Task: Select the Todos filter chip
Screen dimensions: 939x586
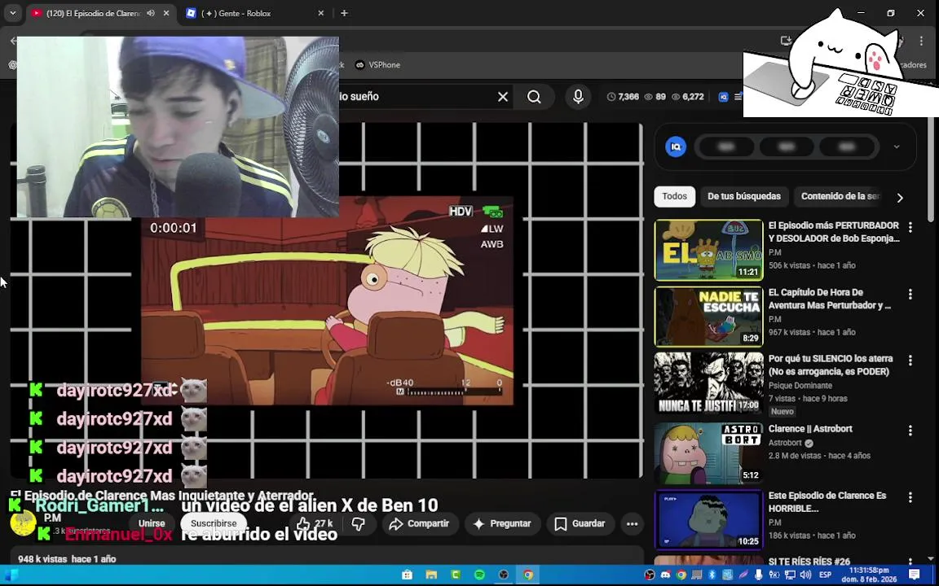Action: tap(674, 196)
